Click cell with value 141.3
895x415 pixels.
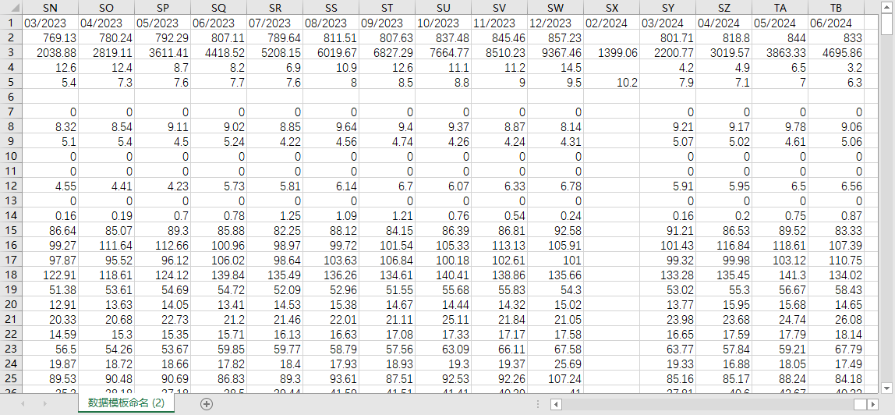(x=780, y=275)
